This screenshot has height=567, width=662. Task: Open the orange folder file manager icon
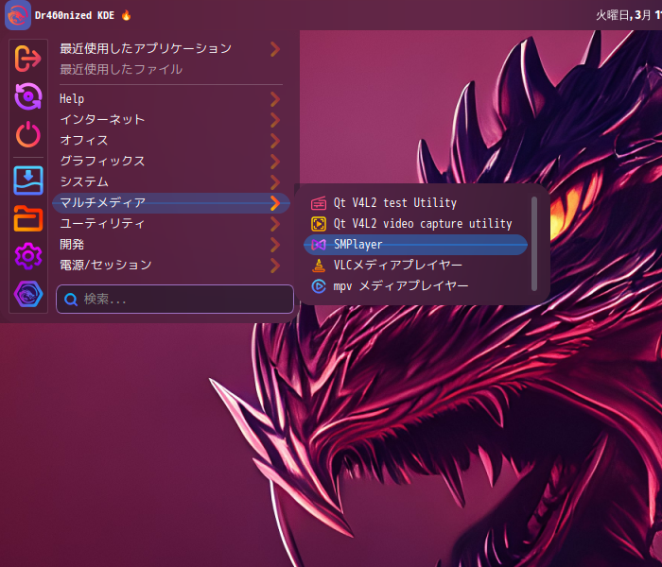coord(28,218)
